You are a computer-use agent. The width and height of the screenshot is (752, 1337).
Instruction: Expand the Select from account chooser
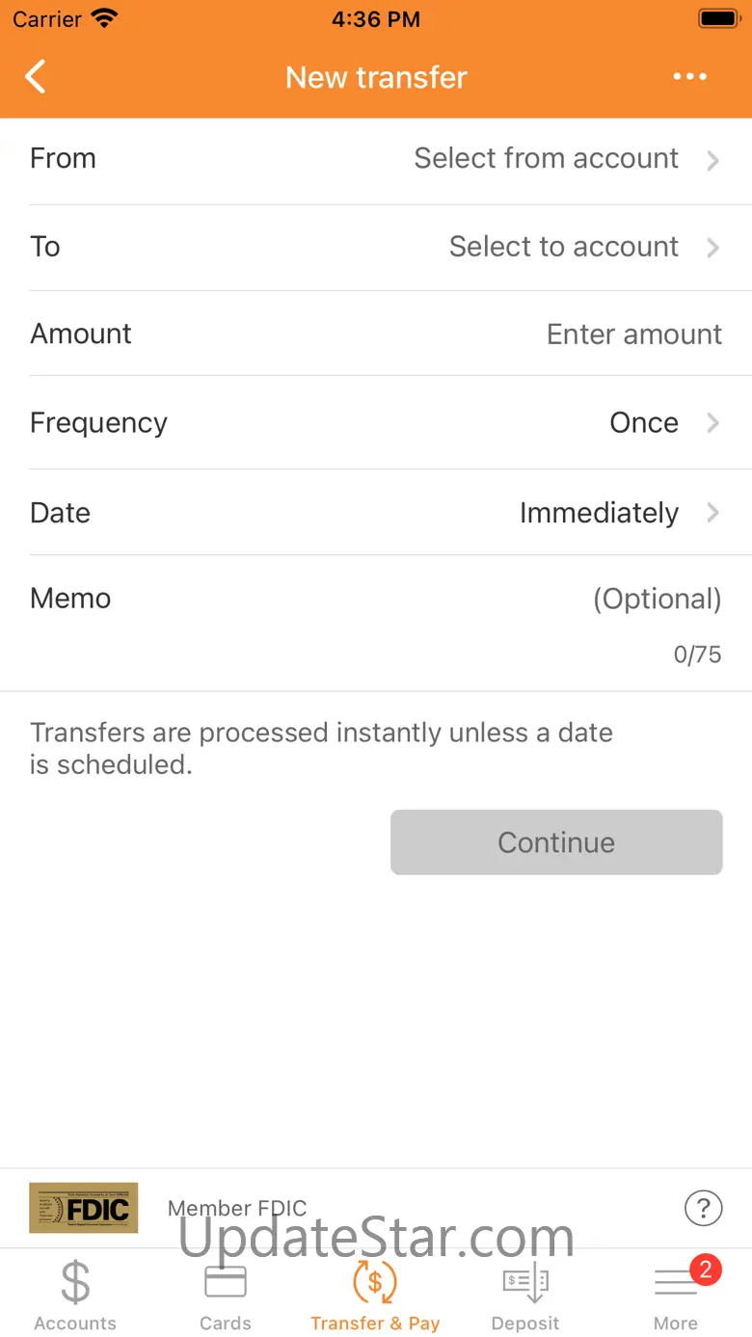(565, 159)
